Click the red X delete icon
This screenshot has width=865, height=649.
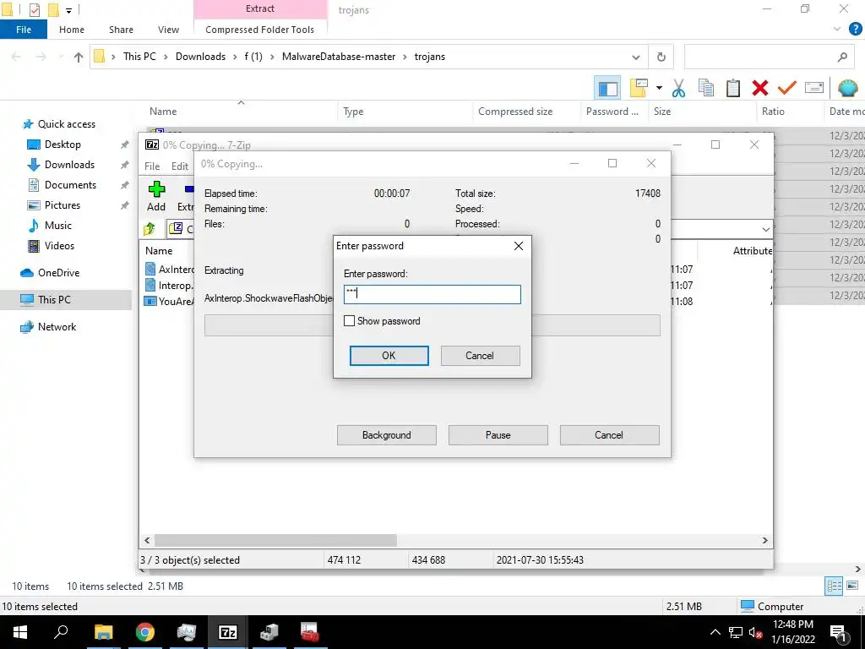759,88
